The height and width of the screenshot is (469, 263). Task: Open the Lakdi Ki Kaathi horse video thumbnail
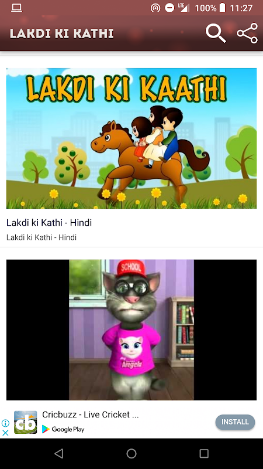131,138
